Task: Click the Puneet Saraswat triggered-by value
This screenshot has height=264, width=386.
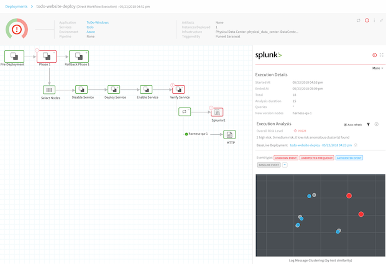Action: (227, 37)
